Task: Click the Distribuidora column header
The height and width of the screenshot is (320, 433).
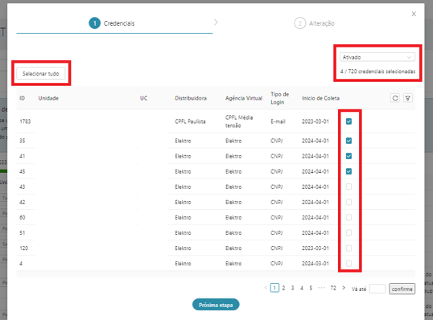Action: pyautogui.click(x=191, y=98)
